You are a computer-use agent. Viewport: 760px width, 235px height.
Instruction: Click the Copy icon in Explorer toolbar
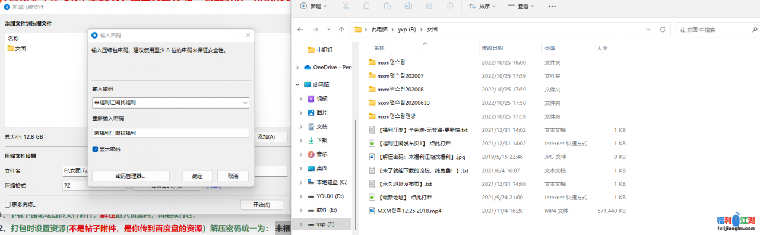[366, 6]
